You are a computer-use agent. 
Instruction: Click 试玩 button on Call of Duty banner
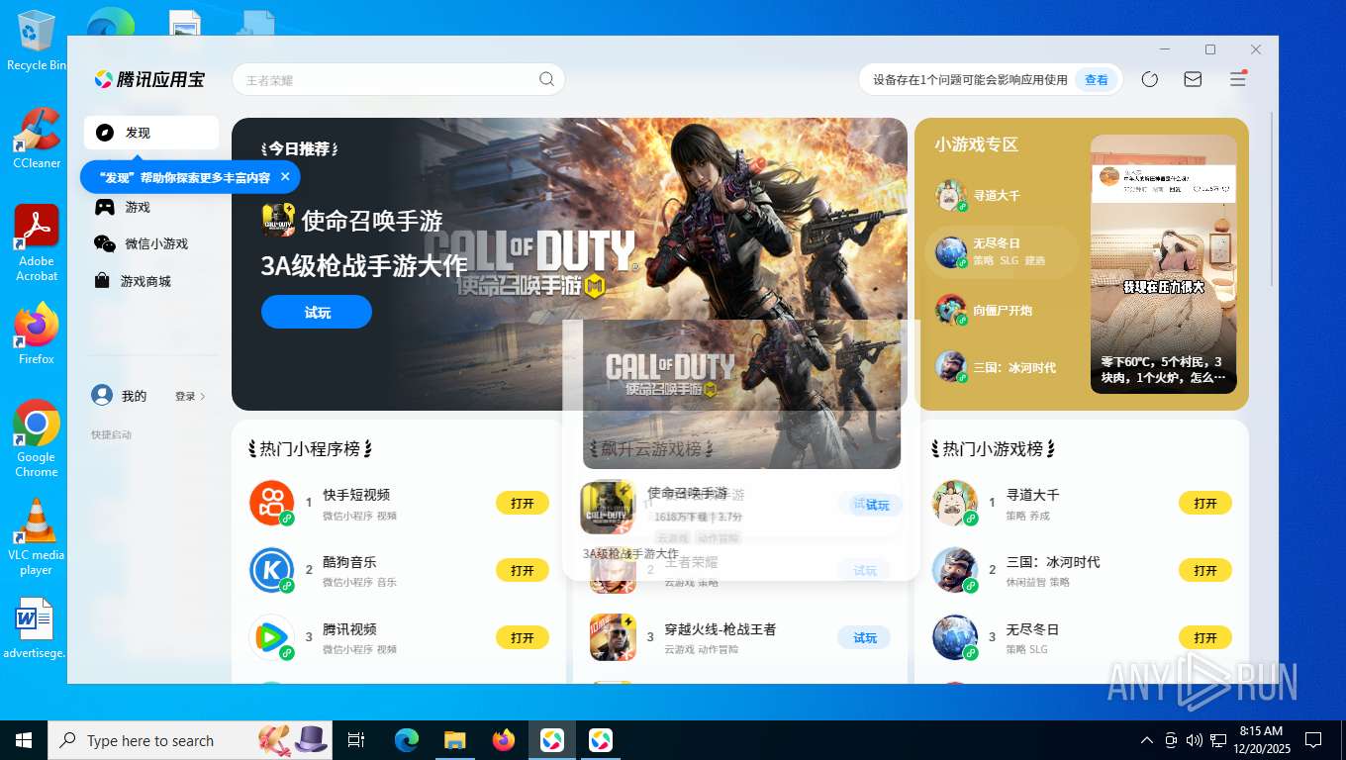coord(317,312)
